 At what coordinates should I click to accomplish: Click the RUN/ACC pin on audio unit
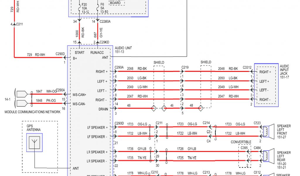[x=97, y=53]
